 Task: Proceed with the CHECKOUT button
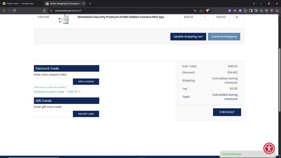[227, 112]
